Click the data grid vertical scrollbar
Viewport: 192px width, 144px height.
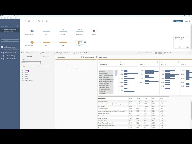(191, 110)
